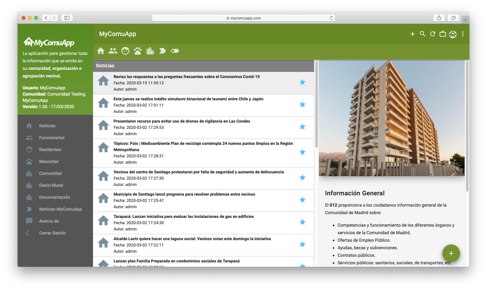
Task: Toggle favorite star on Coronavirus Covid-19 news
Action: coord(302,82)
